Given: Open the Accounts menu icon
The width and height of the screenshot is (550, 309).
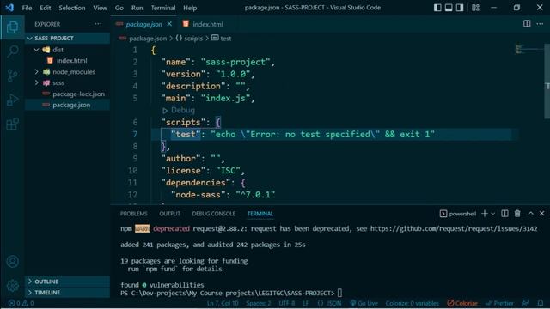Looking at the screenshot, I should click(12, 261).
